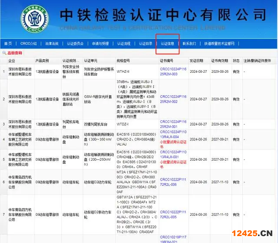
Task: Open the 认证目录 menu item
Action: 146,43
